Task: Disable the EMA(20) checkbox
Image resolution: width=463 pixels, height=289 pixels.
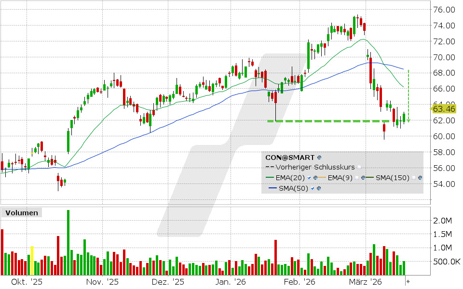Action: [308, 177]
